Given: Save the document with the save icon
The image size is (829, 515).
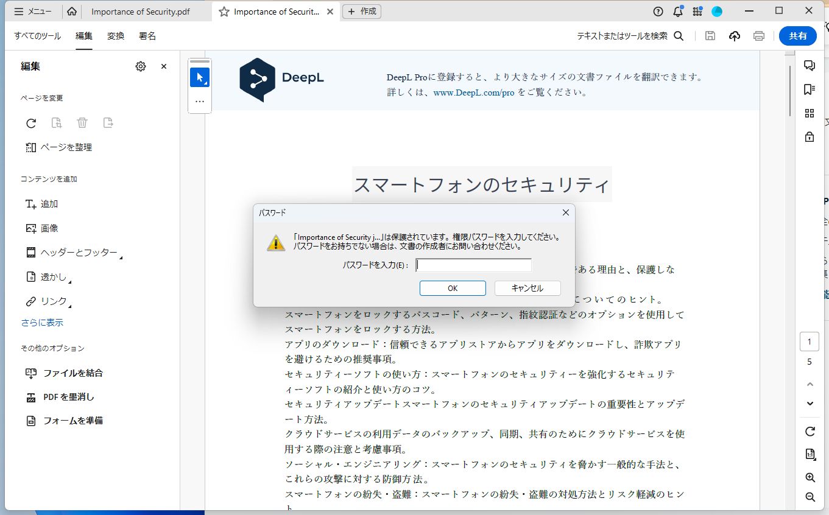Looking at the screenshot, I should 710,36.
